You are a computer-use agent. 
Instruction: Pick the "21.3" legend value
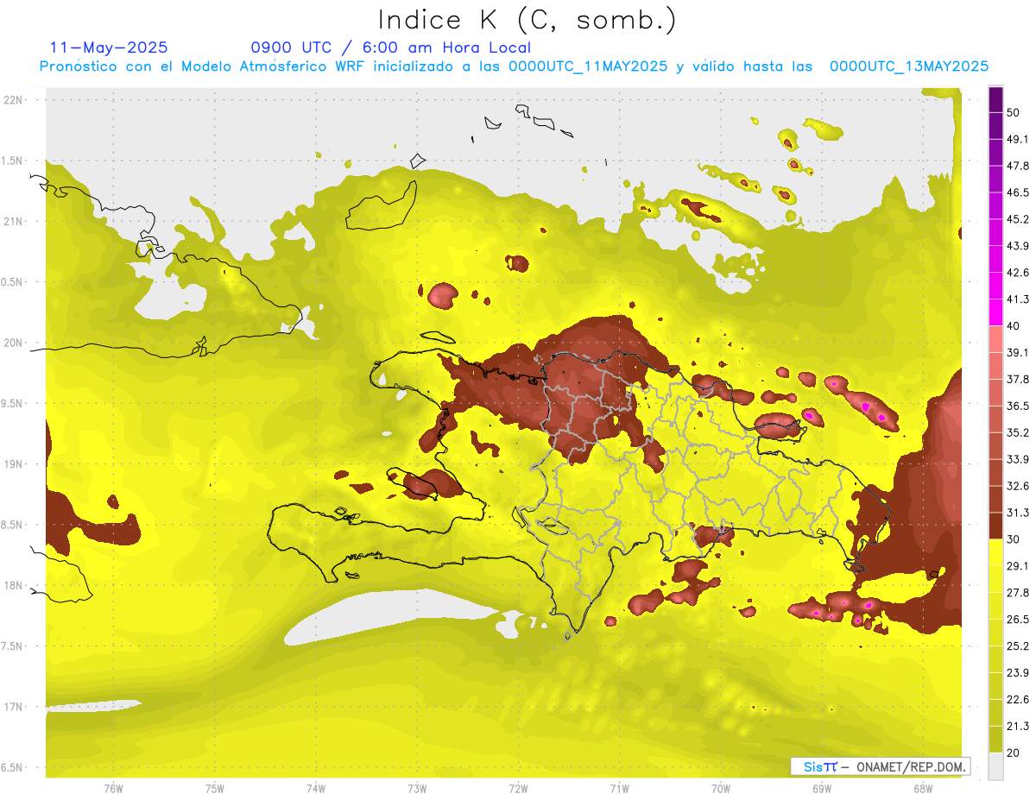click(1018, 726)
